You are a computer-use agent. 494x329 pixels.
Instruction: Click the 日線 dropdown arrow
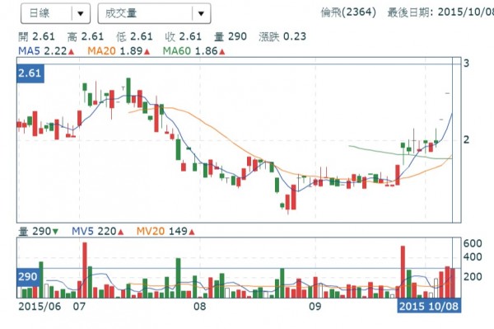pyautogui.click(x=81, y=13)
